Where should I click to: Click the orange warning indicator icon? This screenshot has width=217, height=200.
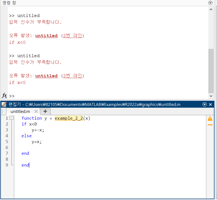(210, 119)
